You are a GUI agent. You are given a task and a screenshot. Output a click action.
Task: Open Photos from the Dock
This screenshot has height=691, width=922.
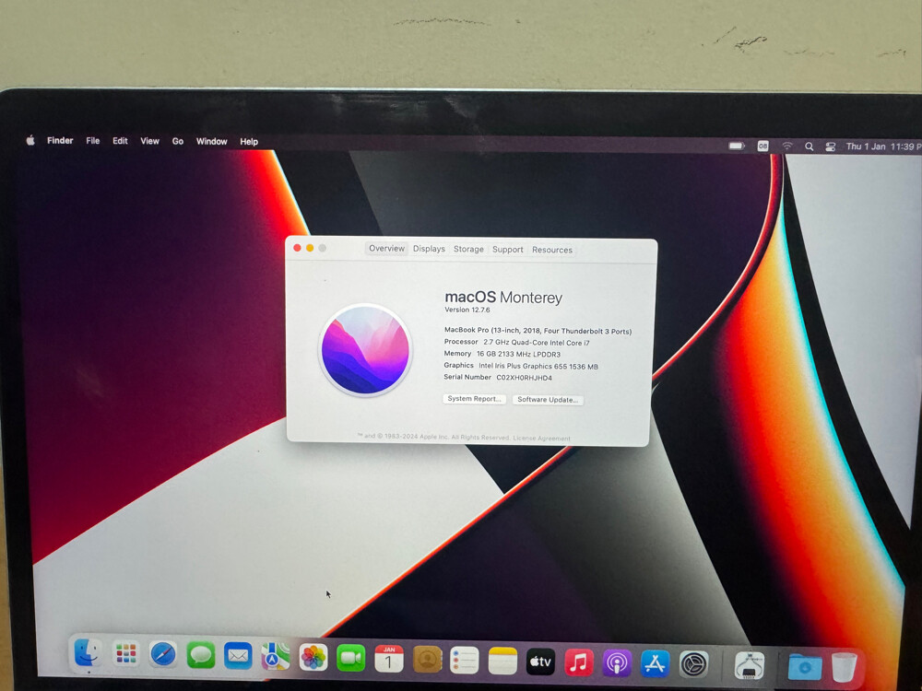click(313, 658)
